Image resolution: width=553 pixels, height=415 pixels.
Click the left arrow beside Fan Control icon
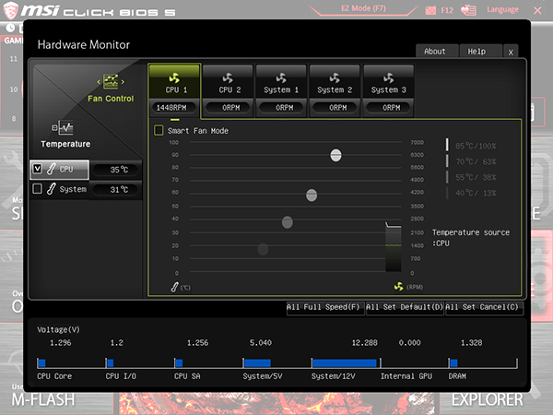pyautogui.click(x=99, y=82)
